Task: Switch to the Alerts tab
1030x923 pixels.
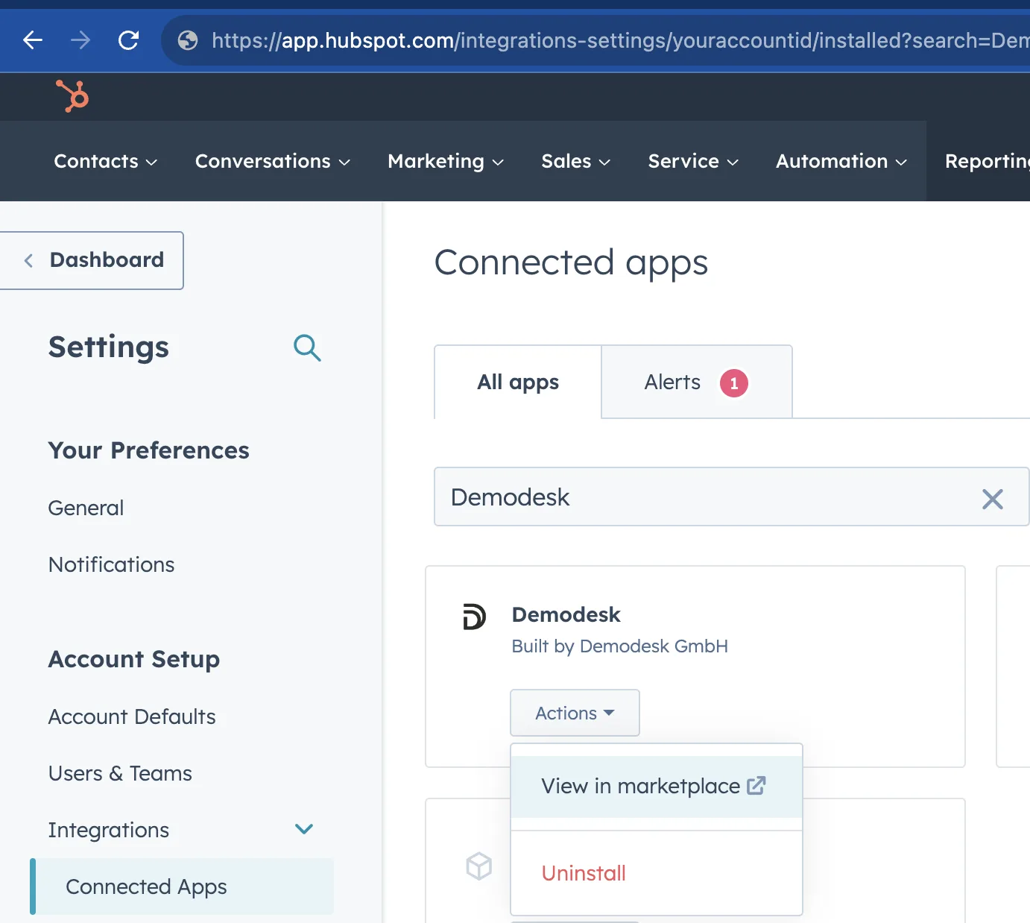Action: 696,382
